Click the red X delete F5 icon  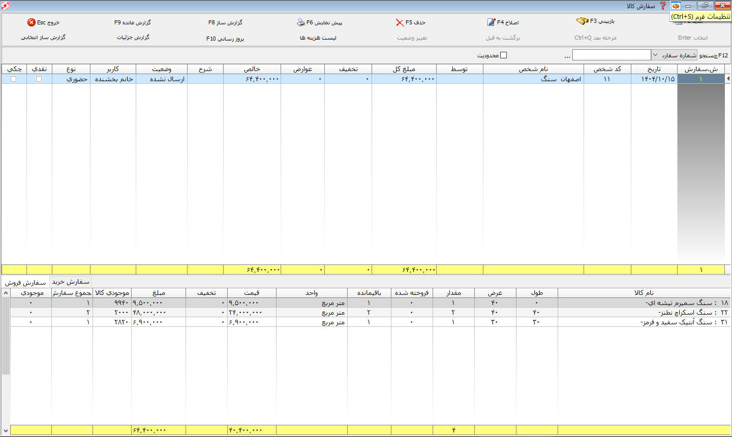point(400,22)
